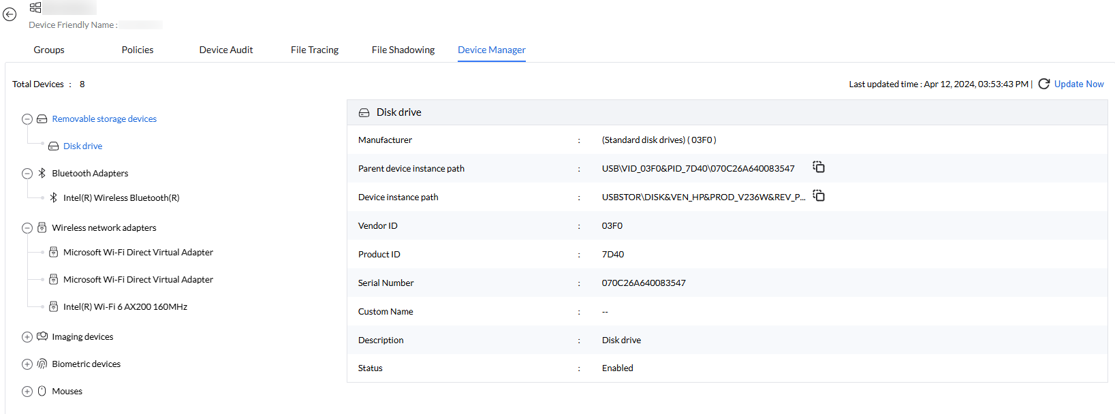Select Intel(R) Wi-Fi 6 AX200 160MHz adapter
Image resolution: width=1115 pixels, height=414 pixels.
(125, 306)
